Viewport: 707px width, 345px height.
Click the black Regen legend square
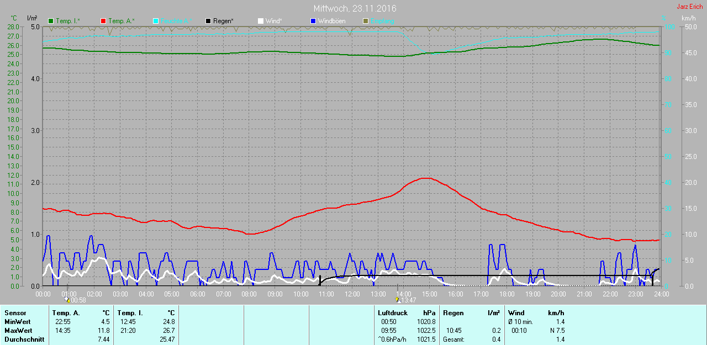tap(208, 21)
